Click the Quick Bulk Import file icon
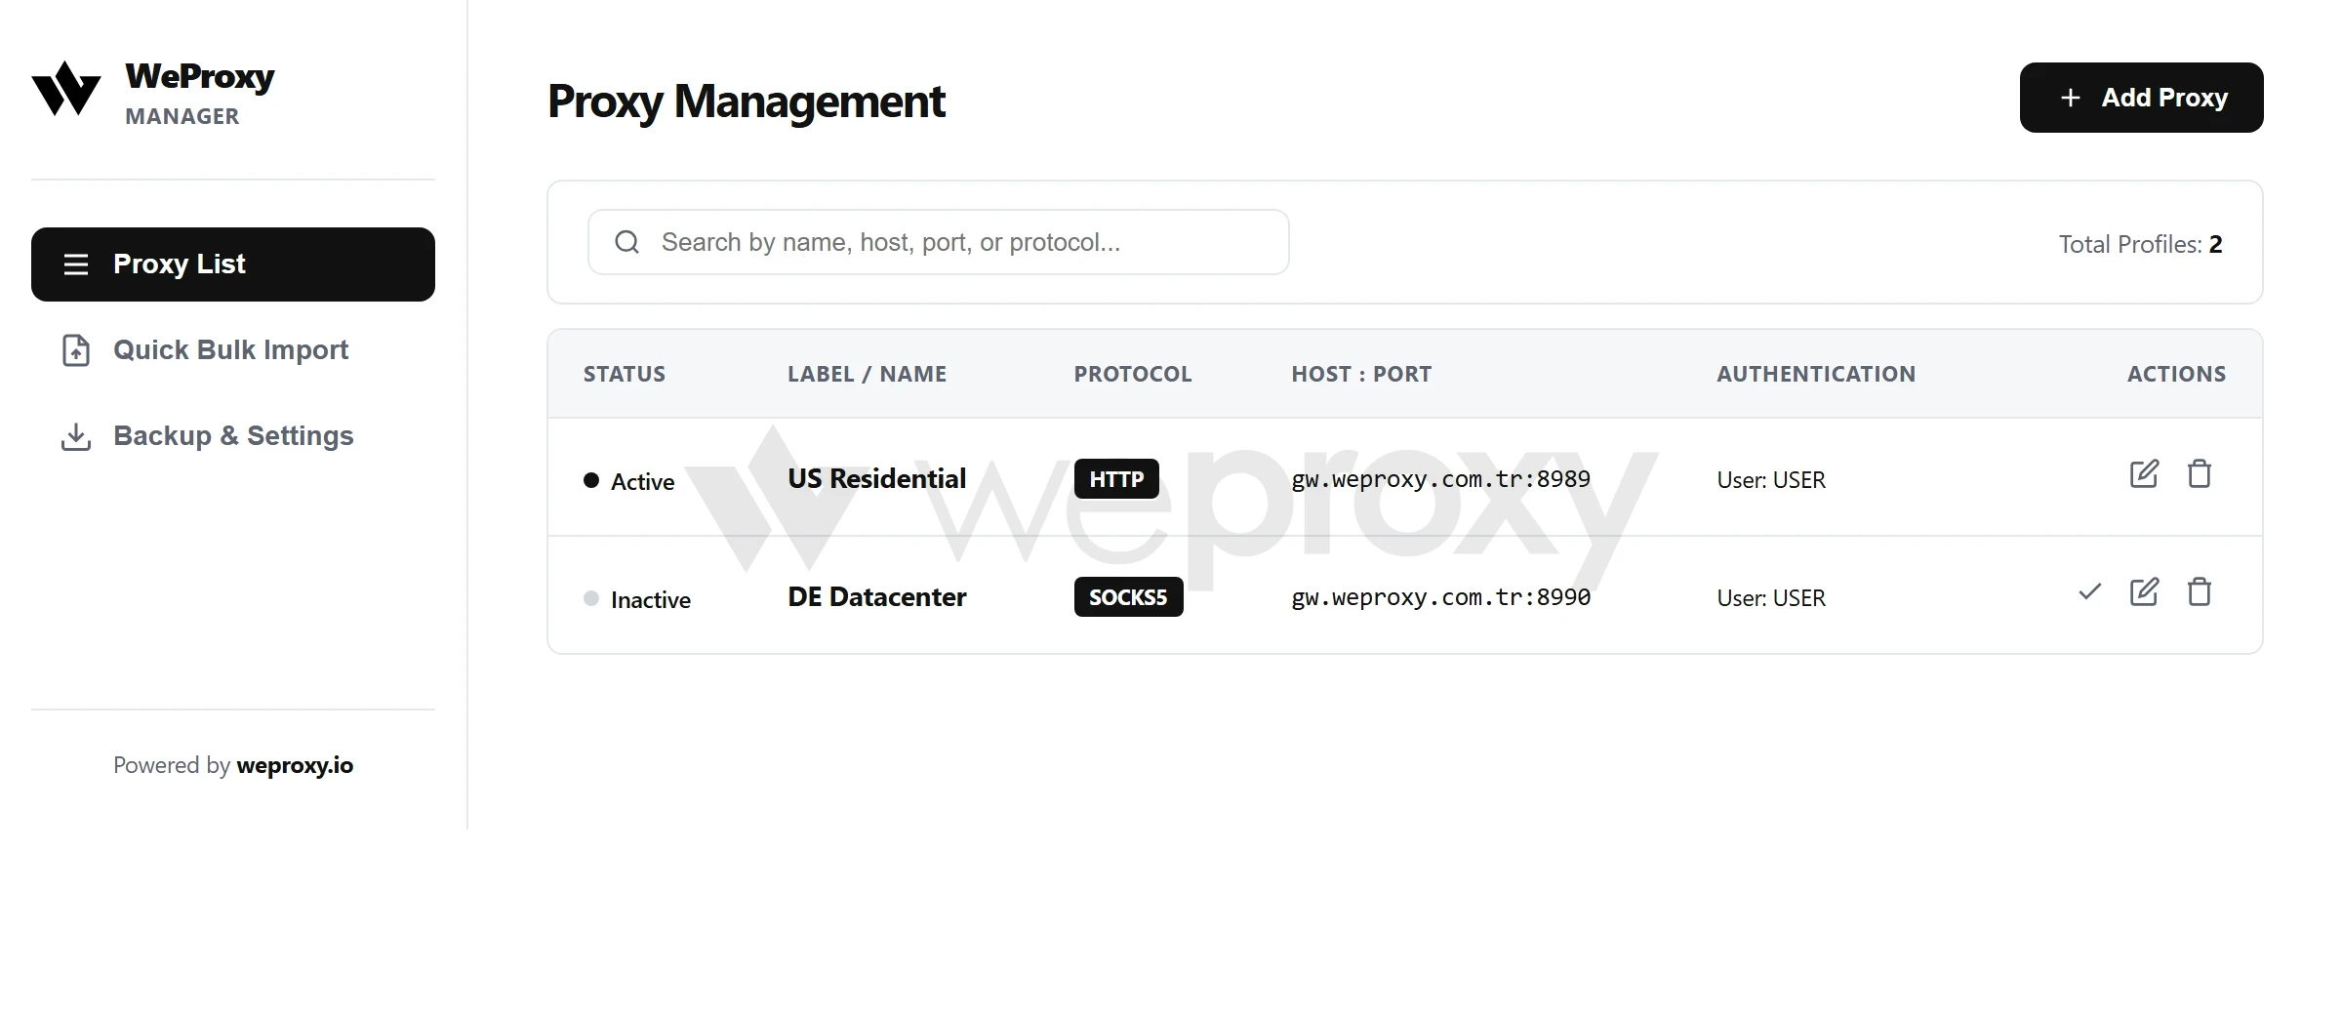Viewport: 2342px width, 1015px height. [x=76, y=350]
